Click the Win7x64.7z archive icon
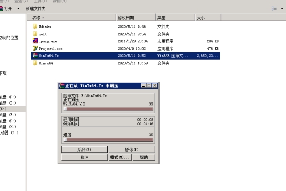 35,55
